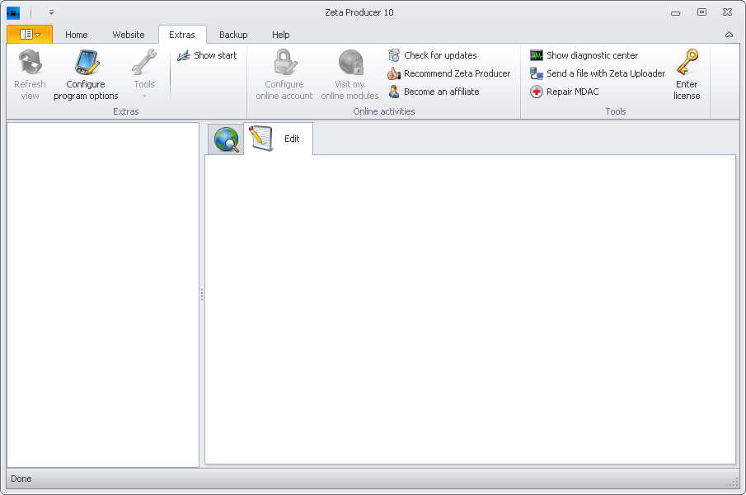Select the Extras ribbon tab

tap(182, 35)
